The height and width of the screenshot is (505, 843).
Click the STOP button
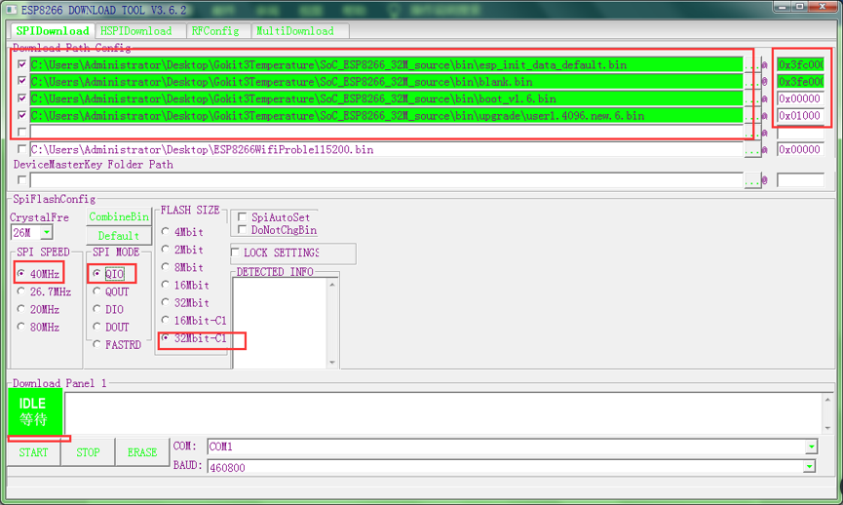[x=88, y=452]
